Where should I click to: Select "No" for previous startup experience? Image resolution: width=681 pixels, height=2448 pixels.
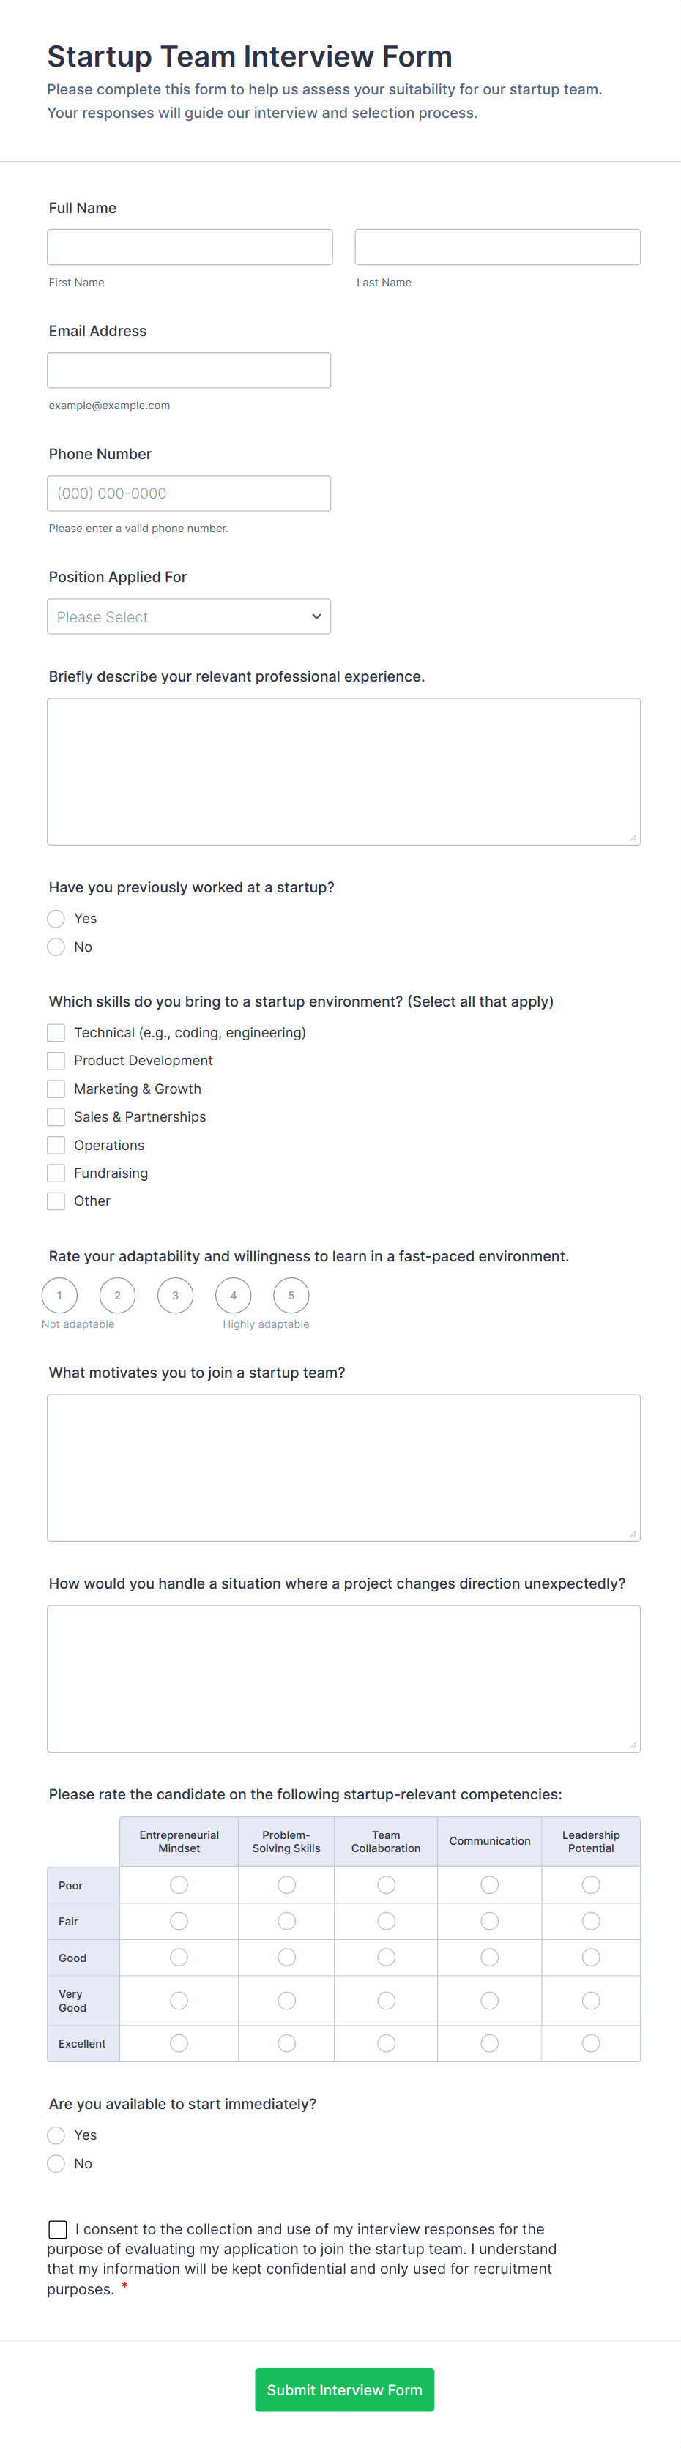(56, 947)
